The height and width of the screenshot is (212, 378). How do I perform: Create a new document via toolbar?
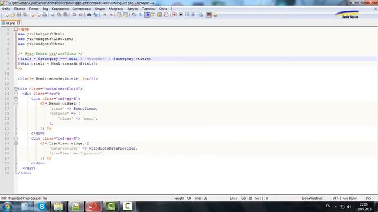(x=6, y=15)
